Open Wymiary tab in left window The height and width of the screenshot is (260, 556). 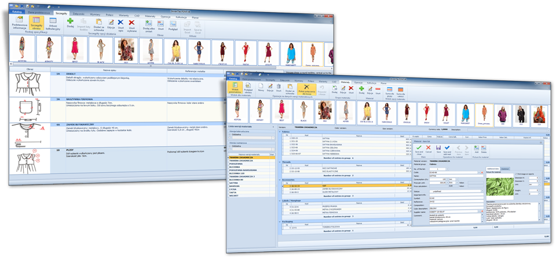[x=95, y=14]
